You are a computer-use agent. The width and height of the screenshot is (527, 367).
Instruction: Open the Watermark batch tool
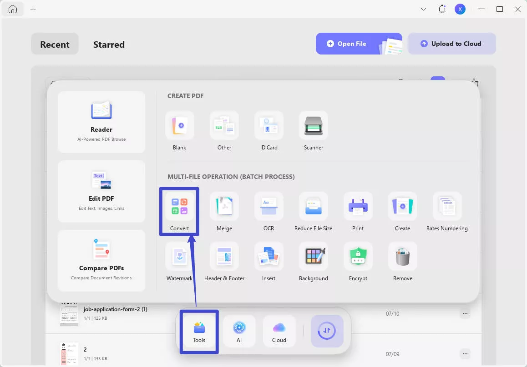[179, 257]
